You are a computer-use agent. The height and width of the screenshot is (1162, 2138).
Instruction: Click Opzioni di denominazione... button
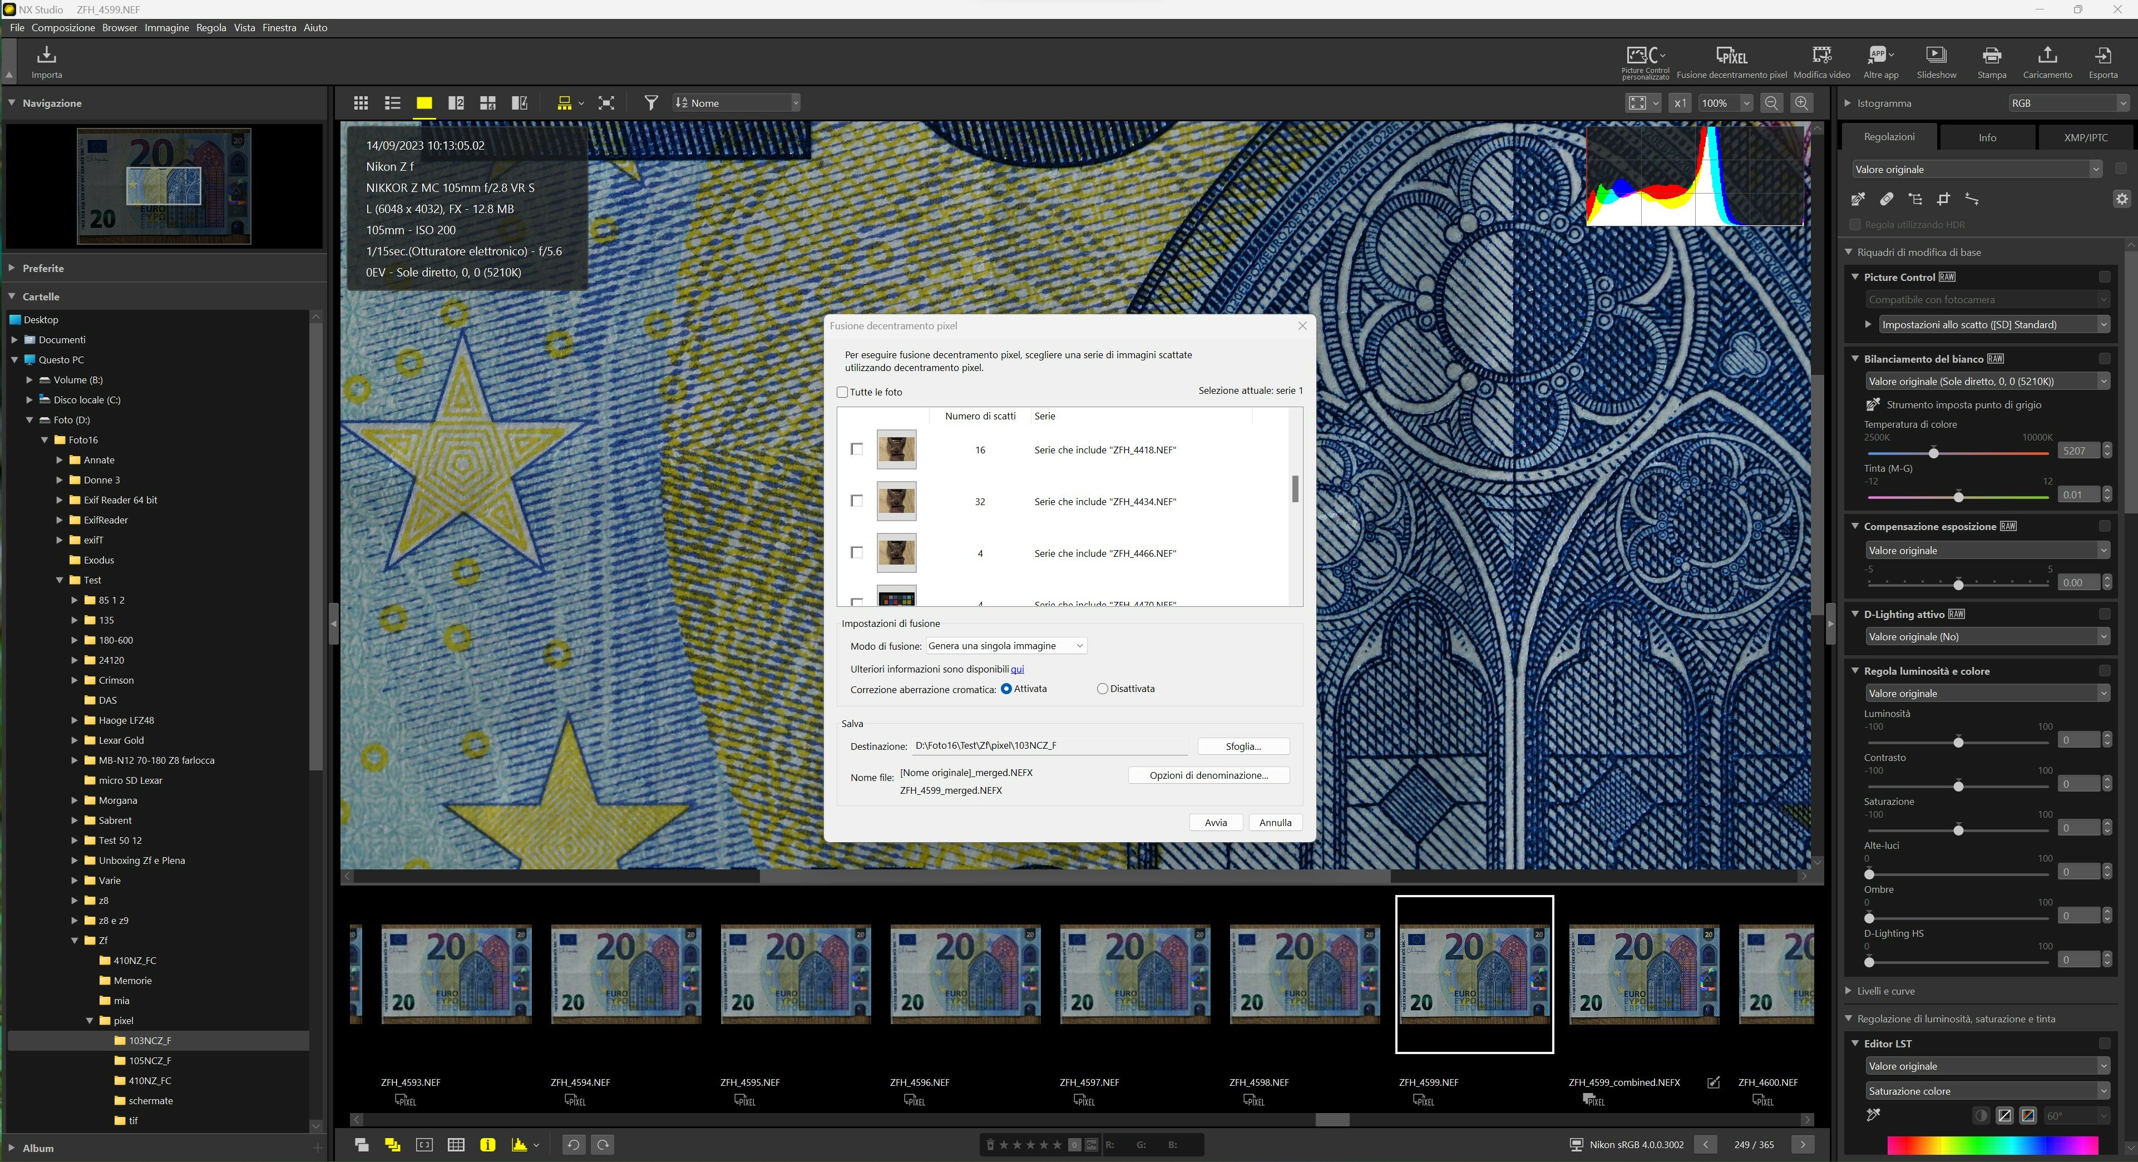tap(1208, 775)
